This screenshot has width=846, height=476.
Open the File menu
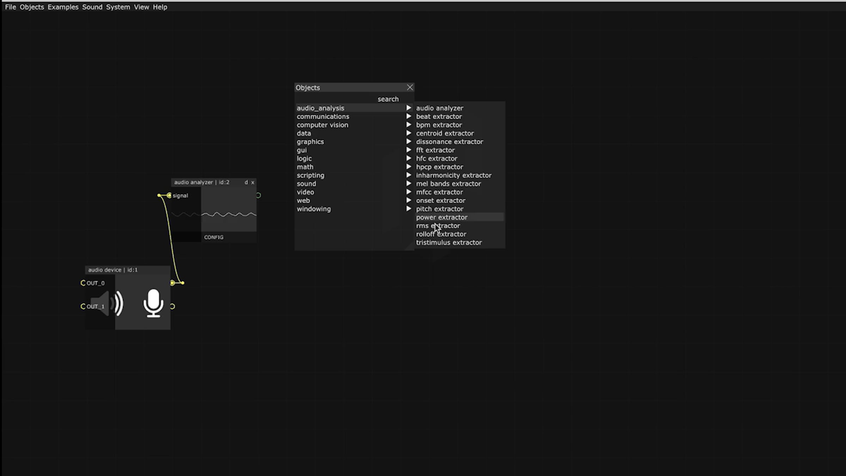[x=10, y=7]
